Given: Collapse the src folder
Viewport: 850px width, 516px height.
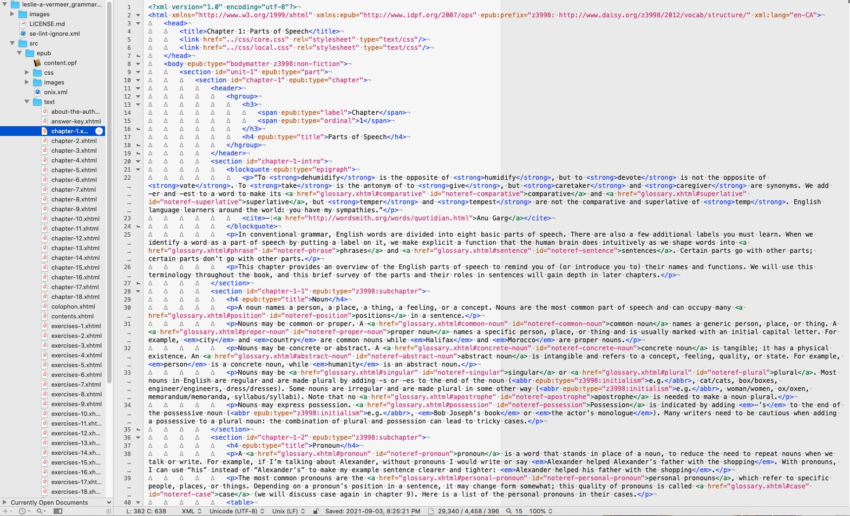Looking at the screenshot, I should coord(12,43).
